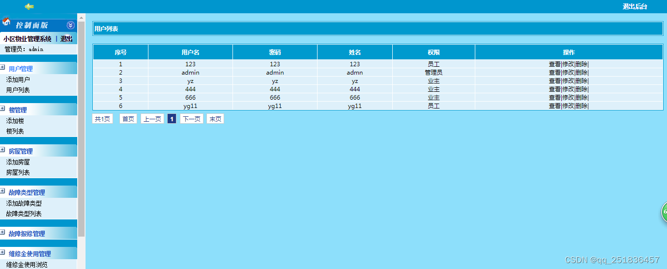Screen dimensions: 667x269
Task: Click 查看 for user 123
Action: 555,64
